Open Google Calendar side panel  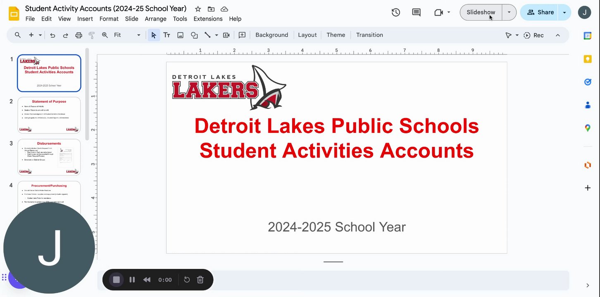click(x=588, y=36)
